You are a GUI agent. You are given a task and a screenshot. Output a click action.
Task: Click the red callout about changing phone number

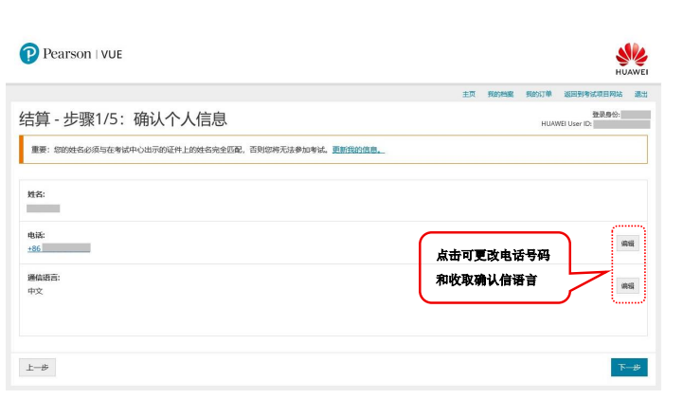coord(493,268)
